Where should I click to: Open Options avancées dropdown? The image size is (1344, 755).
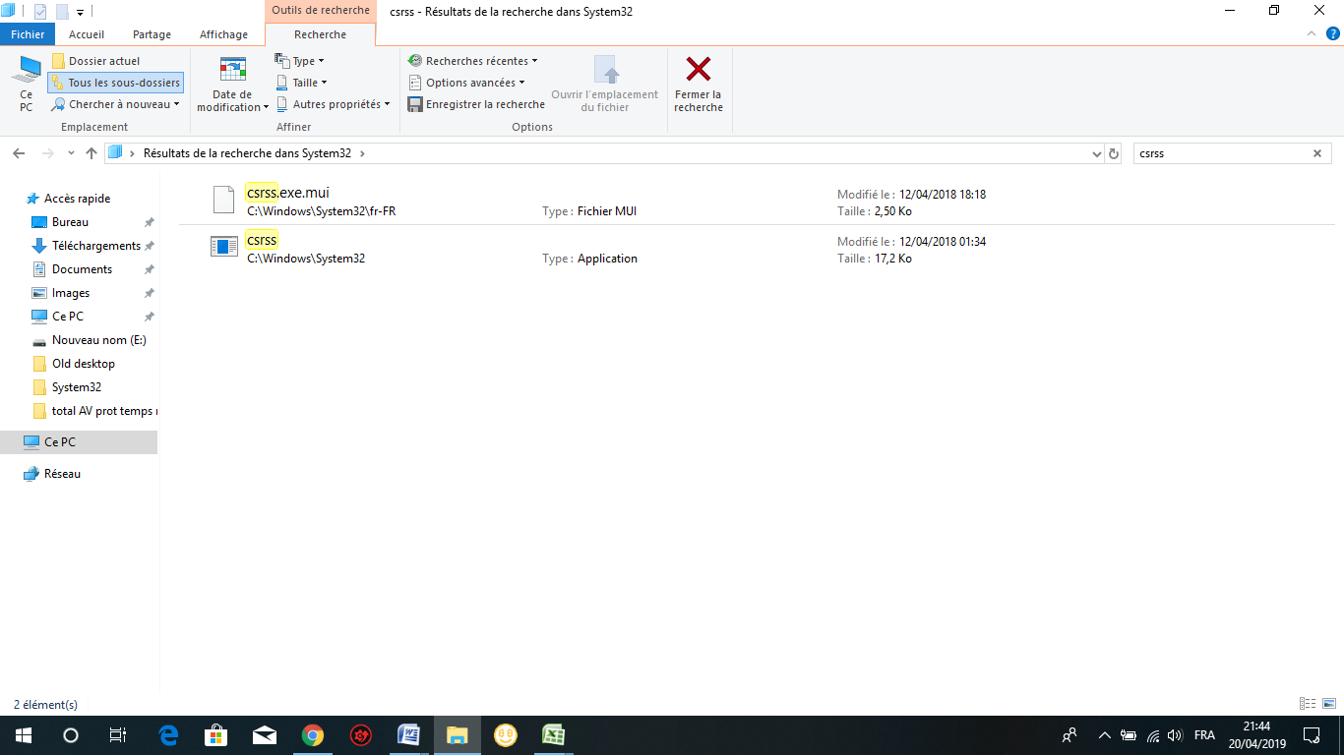(x=466, y=83)
